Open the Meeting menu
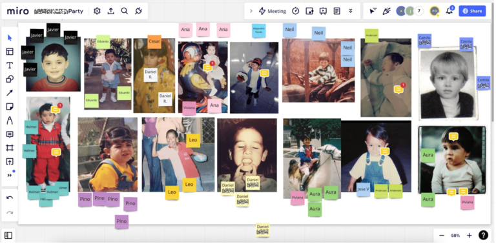This screenshot has width=496, height=244. (273, 11)
